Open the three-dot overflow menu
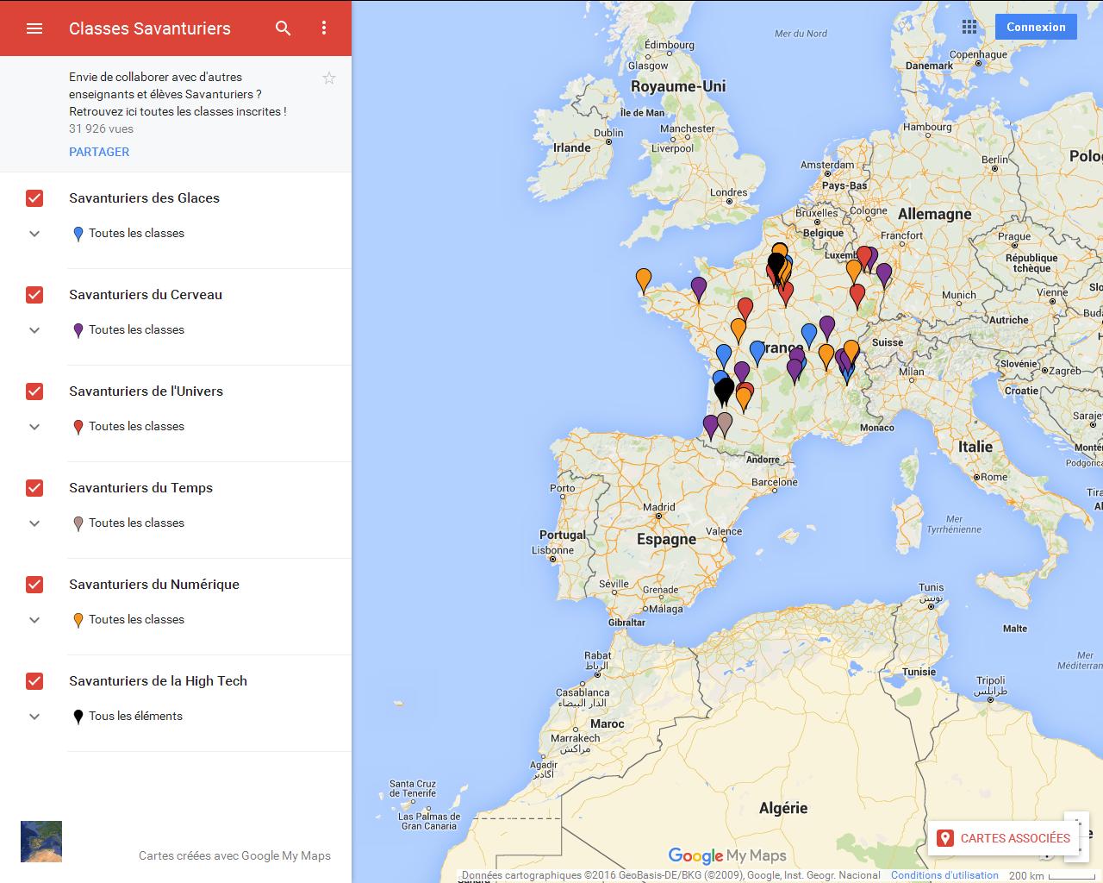1103x883 pixels. (x=324, y=28)
